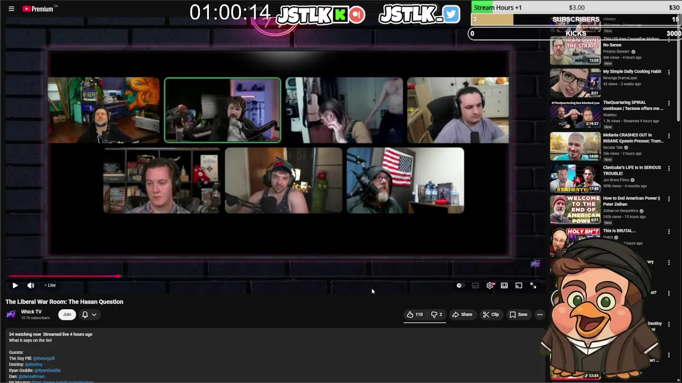Click 'Preston Stewart' channel name
The image size is (682, 383).
point(616,52)
